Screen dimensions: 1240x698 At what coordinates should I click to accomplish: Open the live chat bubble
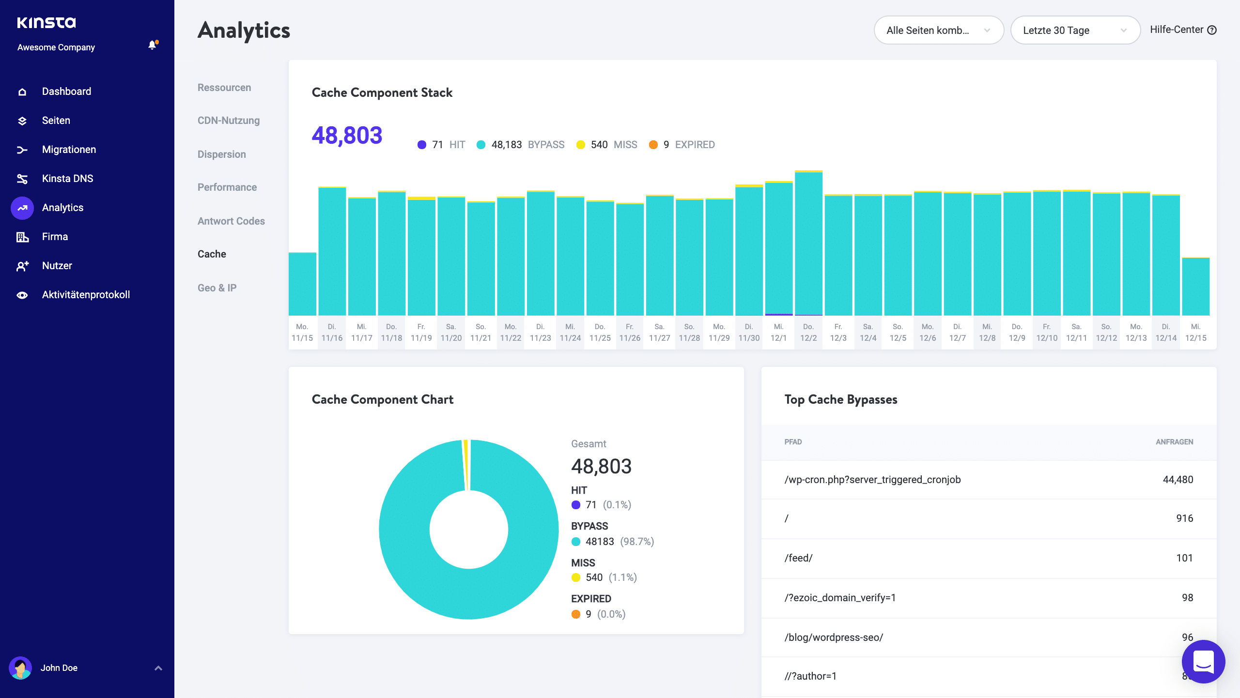pyautogui.click(x=1205, y=662)
